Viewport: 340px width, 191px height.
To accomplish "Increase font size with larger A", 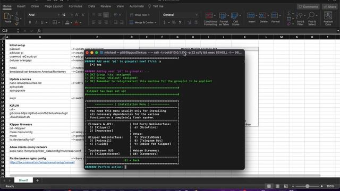I will coord(76,15).
